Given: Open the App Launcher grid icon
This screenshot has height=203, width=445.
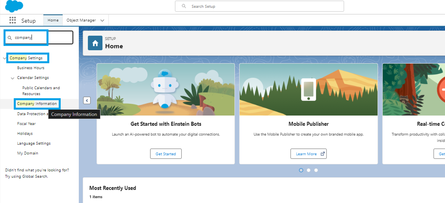Looking at the screenshot, I should tap(12, 20).
